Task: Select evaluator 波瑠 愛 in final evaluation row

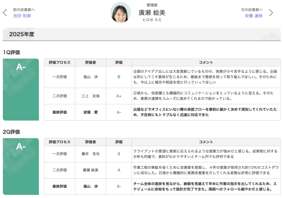Action: (x=90, y=112)
